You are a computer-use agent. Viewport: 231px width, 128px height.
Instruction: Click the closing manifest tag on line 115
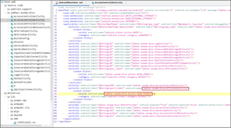point(65,122)
